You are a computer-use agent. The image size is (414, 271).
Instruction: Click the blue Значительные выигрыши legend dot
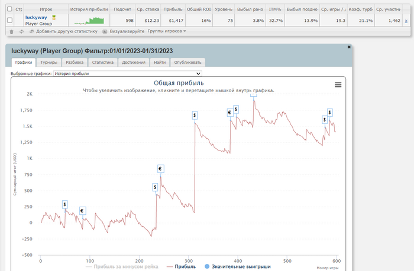click(x=207, y=266)
